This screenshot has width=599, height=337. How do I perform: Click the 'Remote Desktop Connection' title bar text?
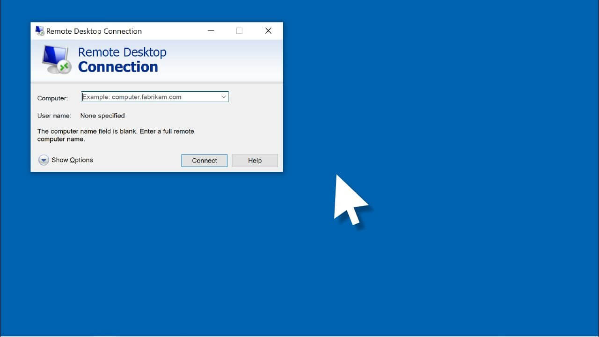(94, 31)
